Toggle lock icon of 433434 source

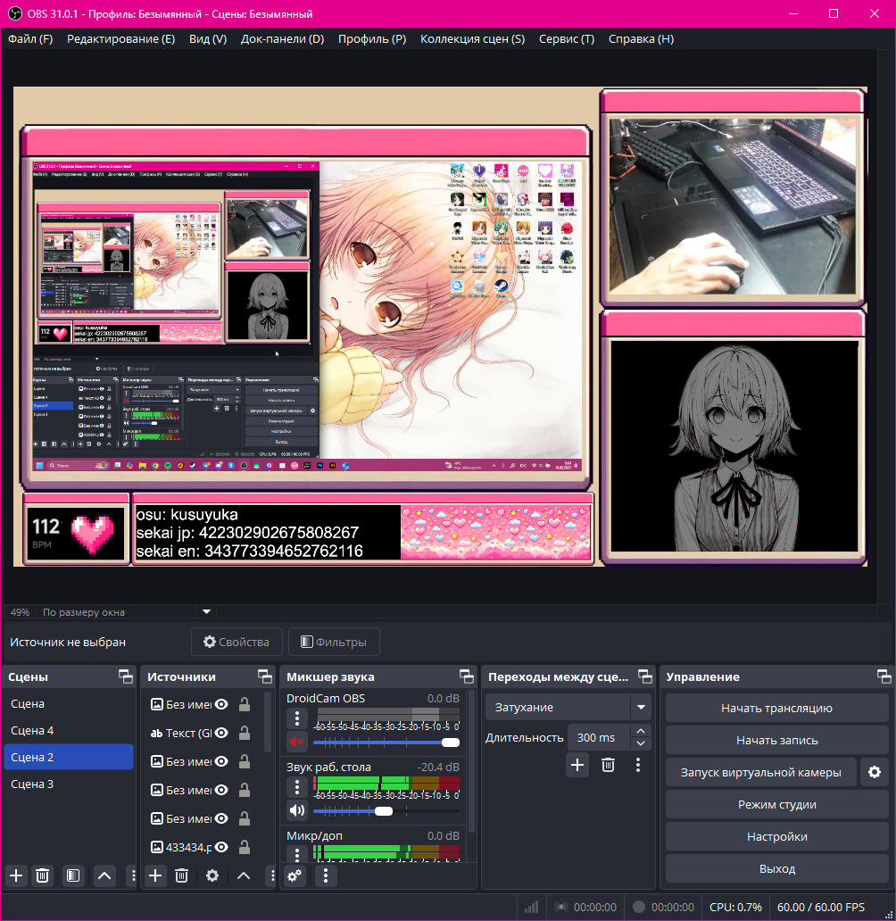tap(245, 847)
